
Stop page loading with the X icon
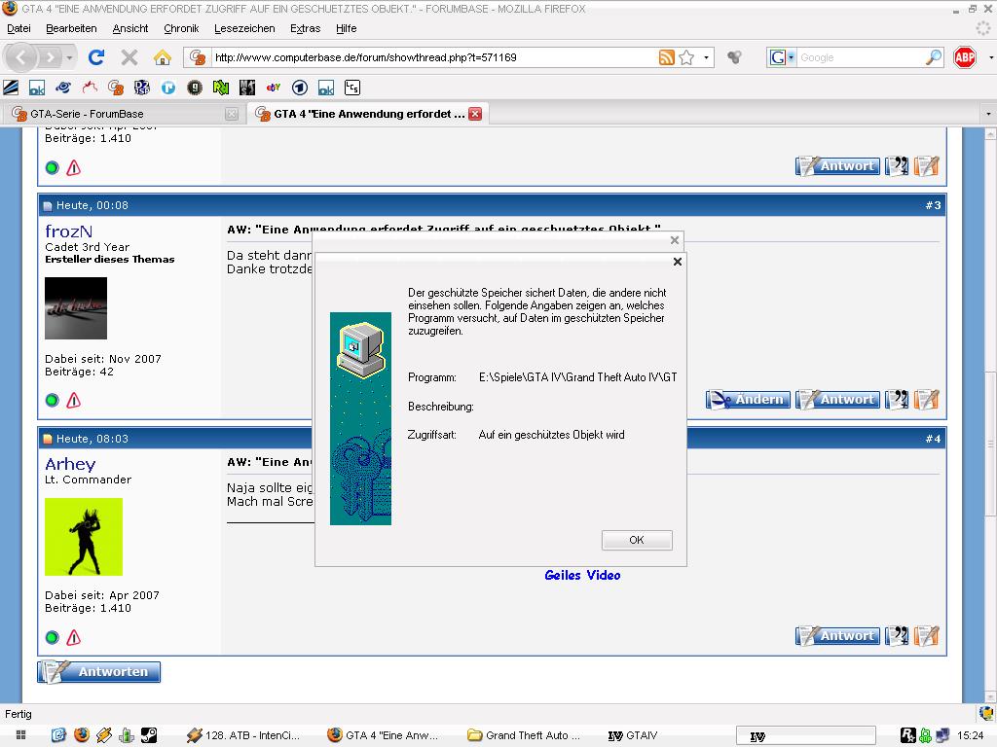[x=129, y=57]
